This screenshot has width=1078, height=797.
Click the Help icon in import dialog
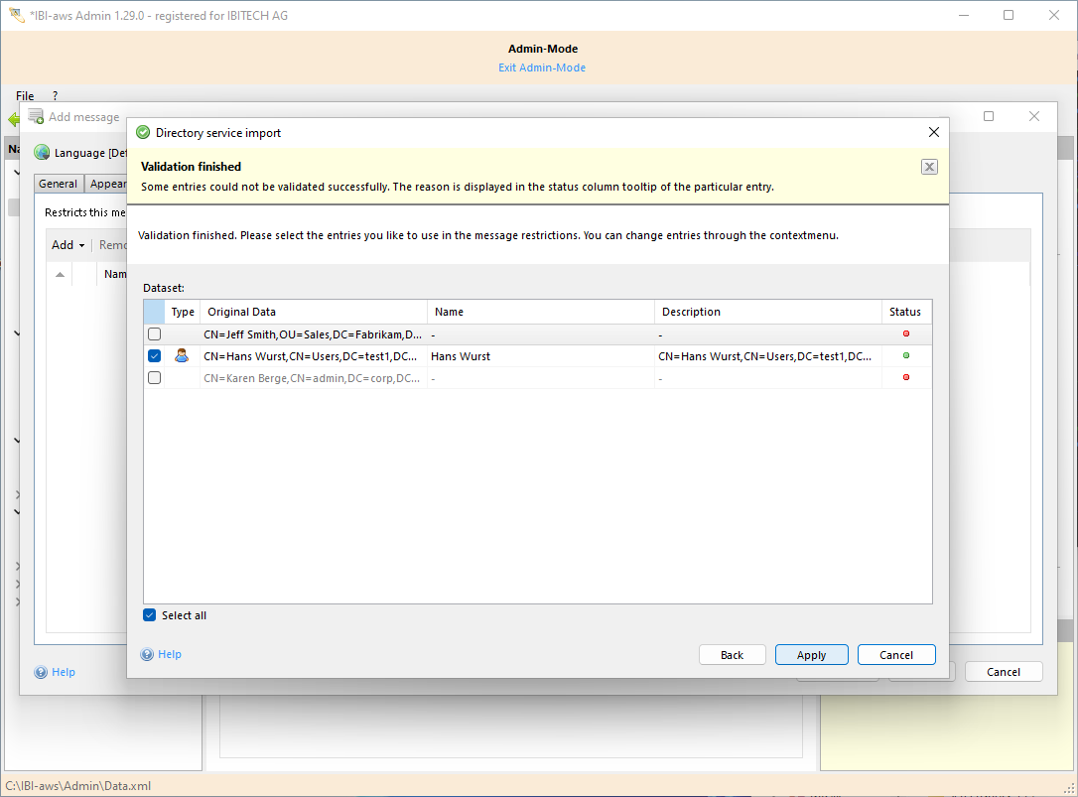(147, 655)
